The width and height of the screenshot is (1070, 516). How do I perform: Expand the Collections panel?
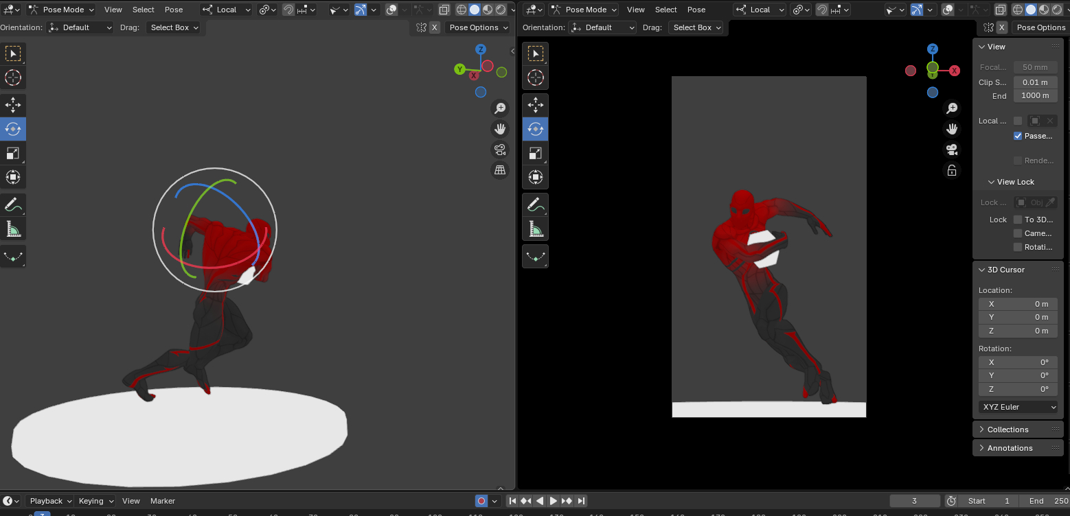[1008, 430]
